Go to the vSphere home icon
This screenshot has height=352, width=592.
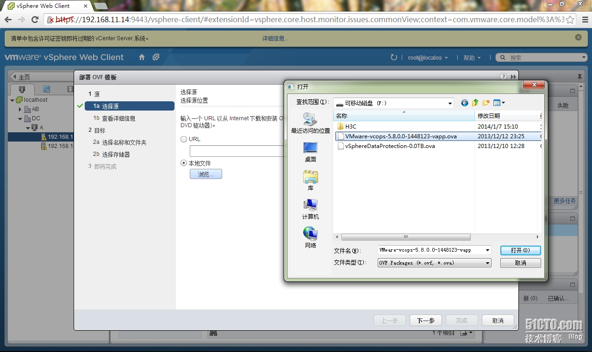pyautogui.click(x=142, y=57)
